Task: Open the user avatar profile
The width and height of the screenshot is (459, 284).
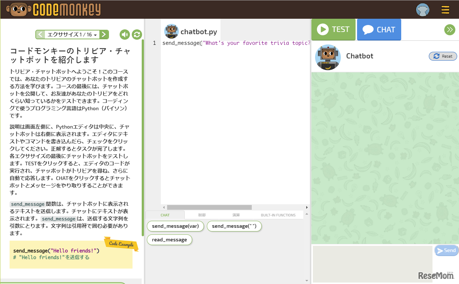Action: pos(423,10)
